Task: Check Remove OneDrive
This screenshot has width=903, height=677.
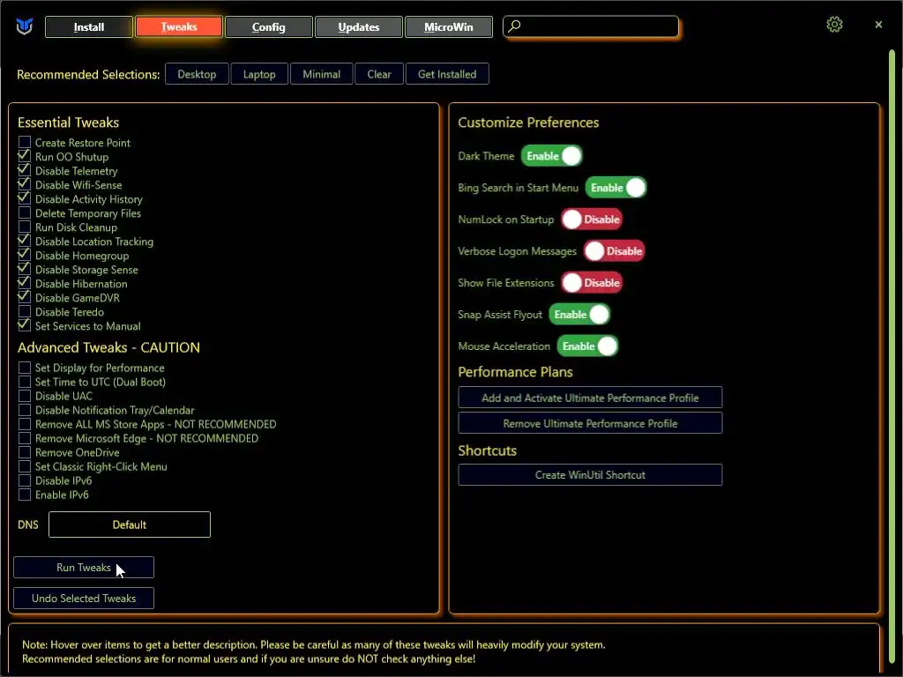Action: [24, 452]
